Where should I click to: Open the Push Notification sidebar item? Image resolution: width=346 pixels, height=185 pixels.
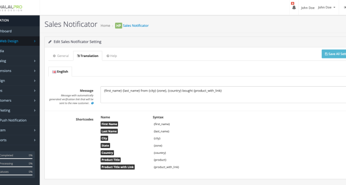[20, 120]
